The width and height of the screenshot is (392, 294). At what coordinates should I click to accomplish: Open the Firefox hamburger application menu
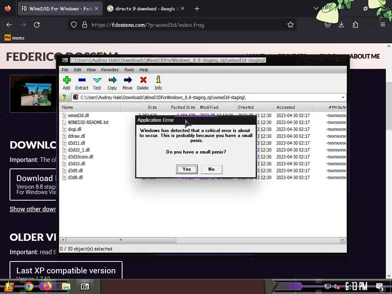tap(383, 24)
